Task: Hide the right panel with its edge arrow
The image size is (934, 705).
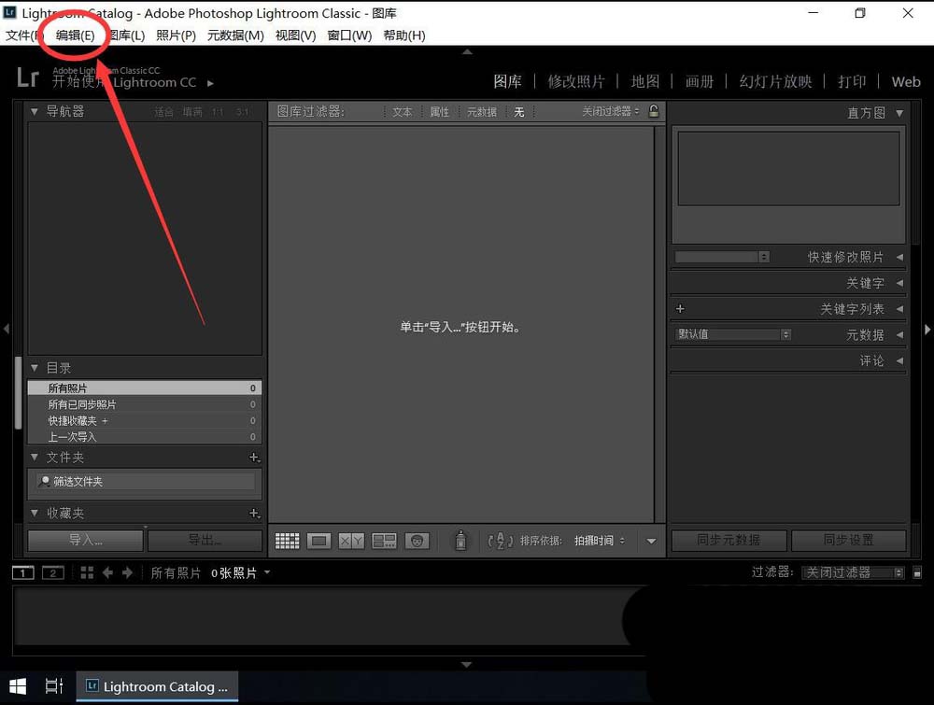Action: coord(927,329)
